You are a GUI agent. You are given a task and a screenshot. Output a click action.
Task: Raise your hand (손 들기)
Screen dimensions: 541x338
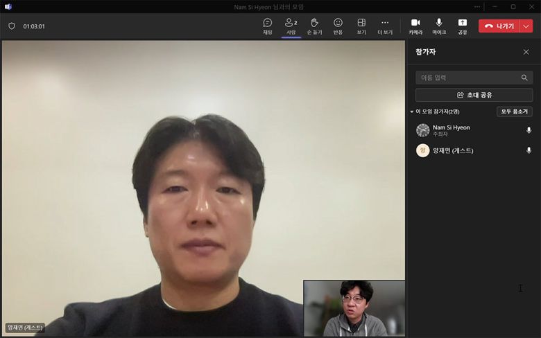click(x=314, y=26)
